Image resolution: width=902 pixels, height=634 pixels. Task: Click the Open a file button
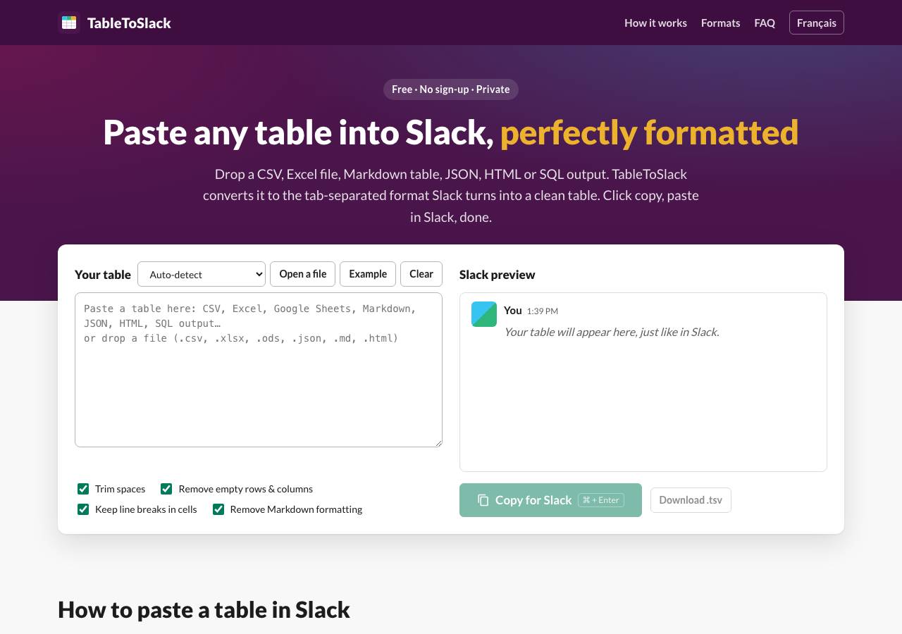tap(303, 274)
